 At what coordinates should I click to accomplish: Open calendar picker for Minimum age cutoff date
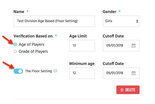[133, 73]
